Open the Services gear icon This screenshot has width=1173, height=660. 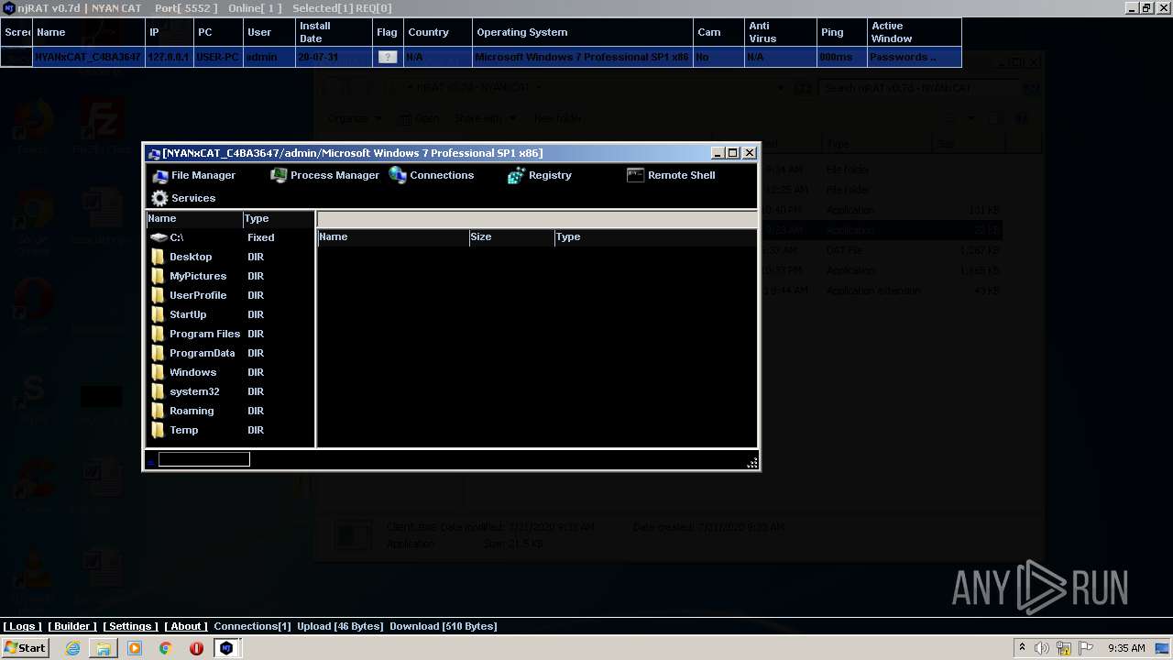(x=160, y=198)
